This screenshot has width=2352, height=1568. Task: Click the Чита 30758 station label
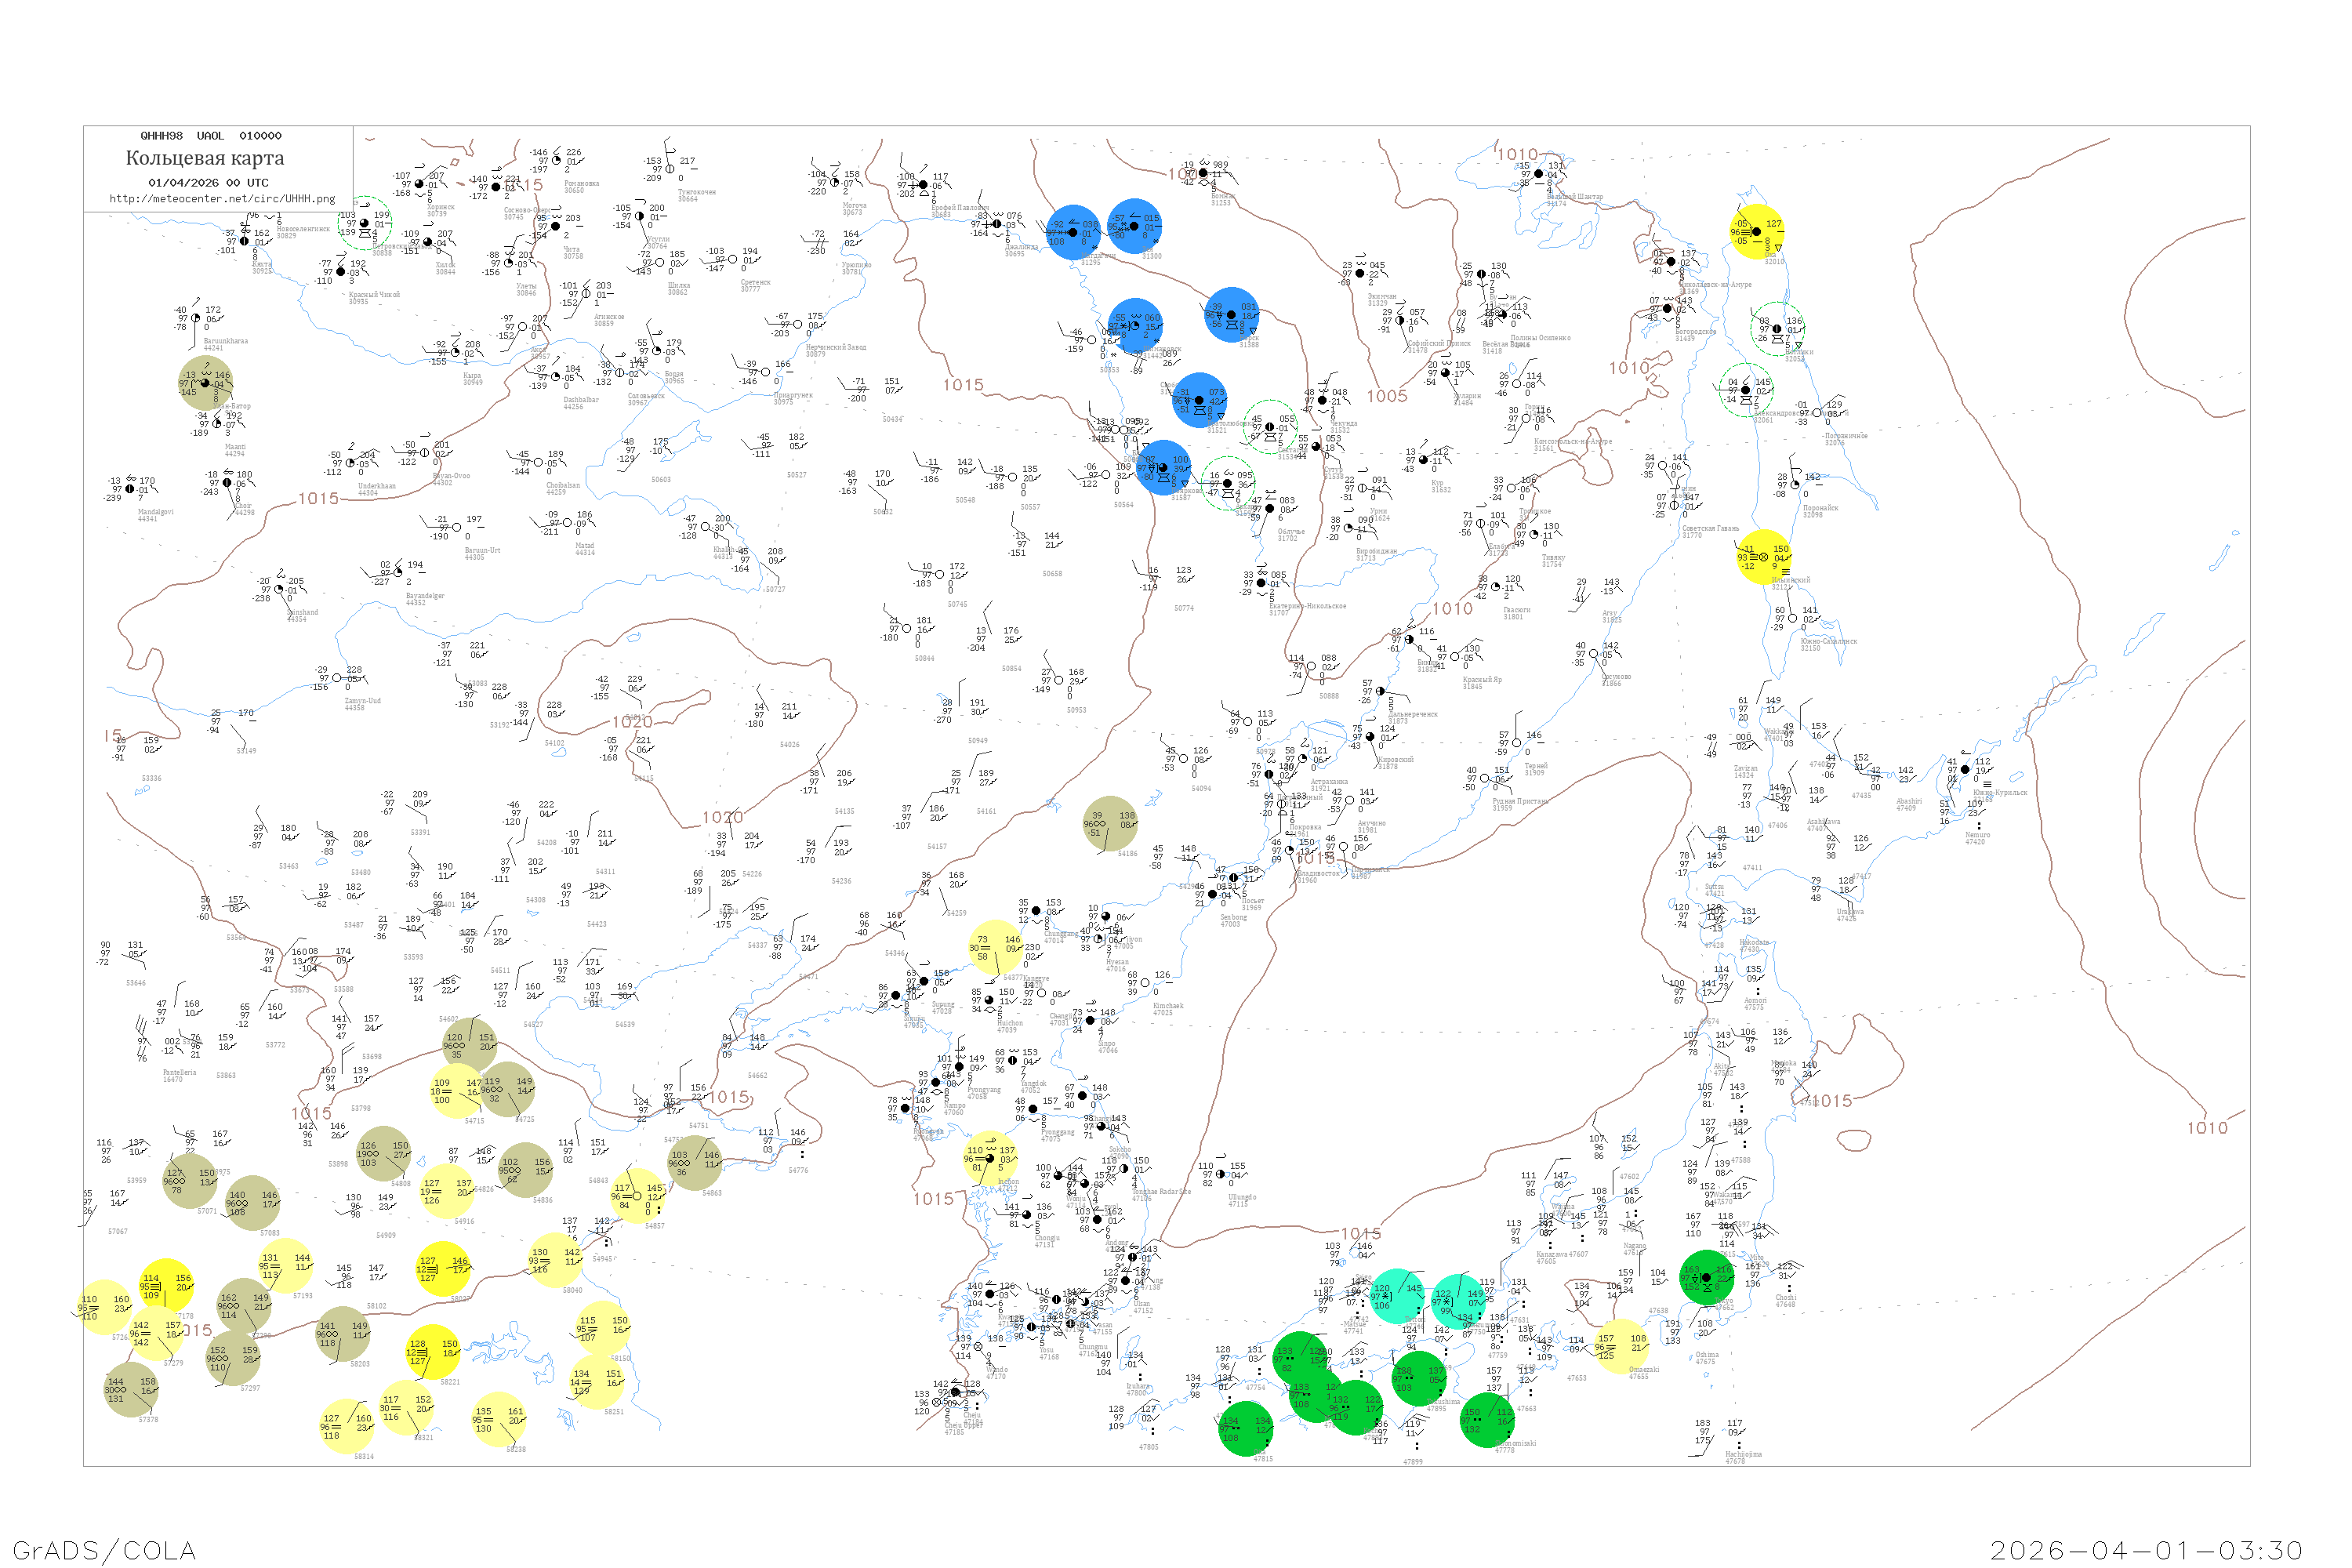572,252
